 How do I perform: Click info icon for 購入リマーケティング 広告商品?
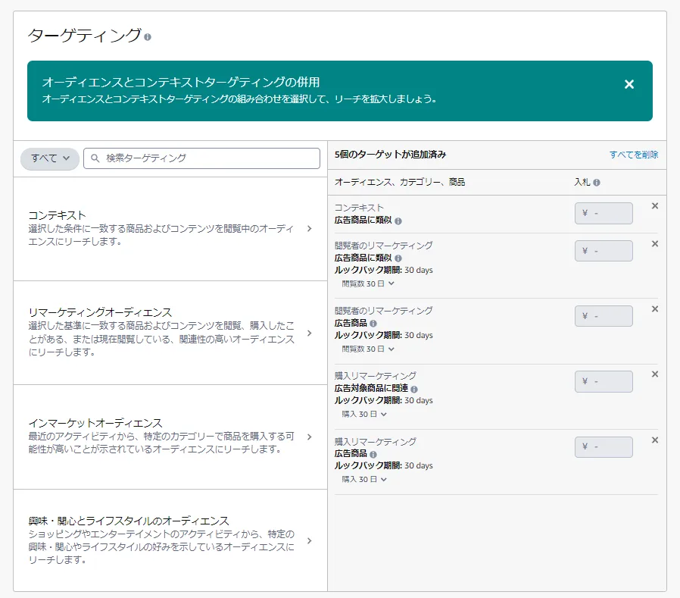(373, 454)
